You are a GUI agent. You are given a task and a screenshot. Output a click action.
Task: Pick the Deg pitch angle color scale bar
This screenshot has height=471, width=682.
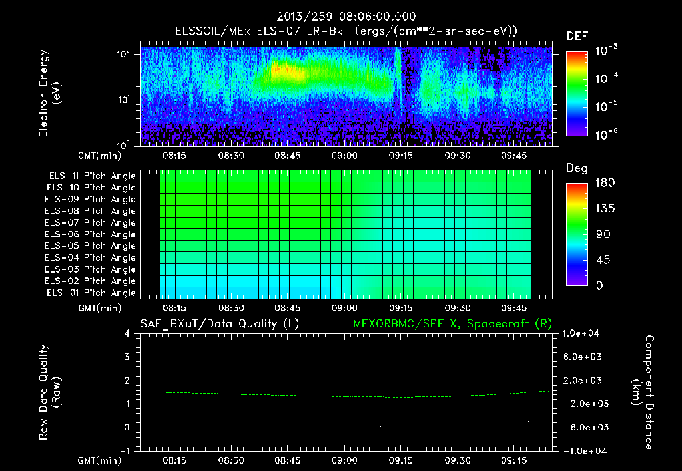[x=577, y=234]
